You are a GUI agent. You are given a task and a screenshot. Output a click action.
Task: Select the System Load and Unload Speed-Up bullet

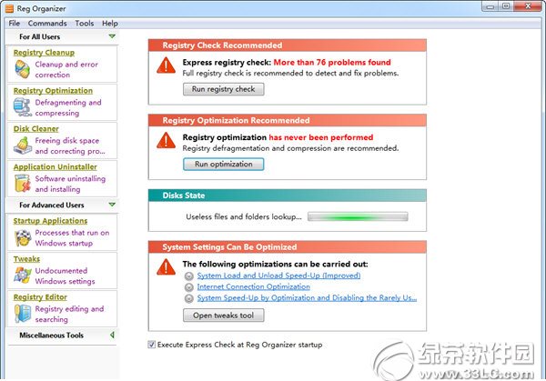point(188,276)
